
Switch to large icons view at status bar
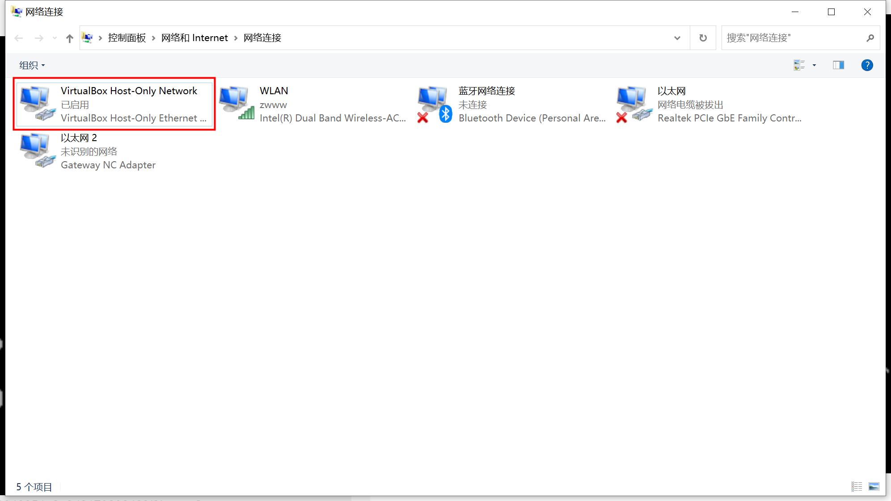(x=874, y=486)
